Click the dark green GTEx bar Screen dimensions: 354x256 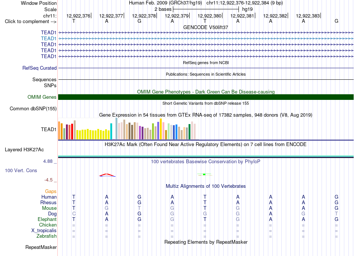pyautogui.click(x=189, y=132)
